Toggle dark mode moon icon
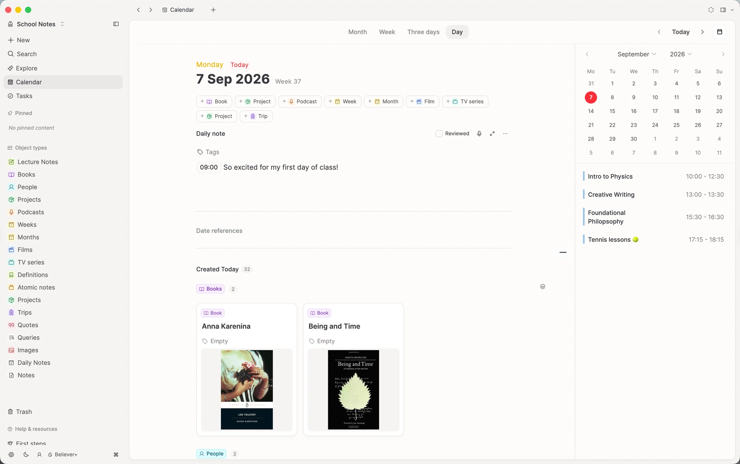 (x=26, y=455)
